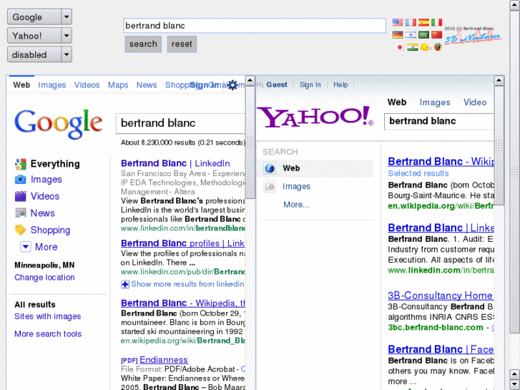Click Sites with images link
This screenshot has width=520, height=390.
pos(47,316)
